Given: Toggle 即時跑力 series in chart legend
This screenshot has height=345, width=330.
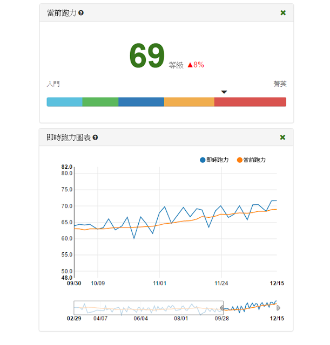Looking at the screenshot, I should pos(214,160).
